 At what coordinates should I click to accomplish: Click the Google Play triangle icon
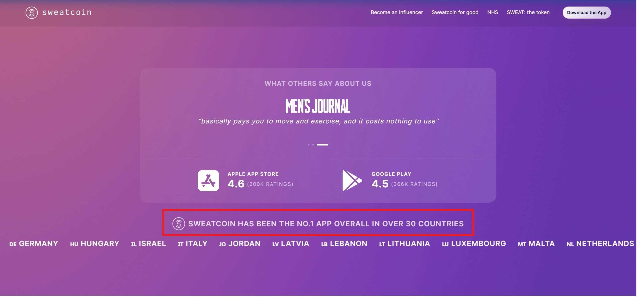(x=352, y=181)
